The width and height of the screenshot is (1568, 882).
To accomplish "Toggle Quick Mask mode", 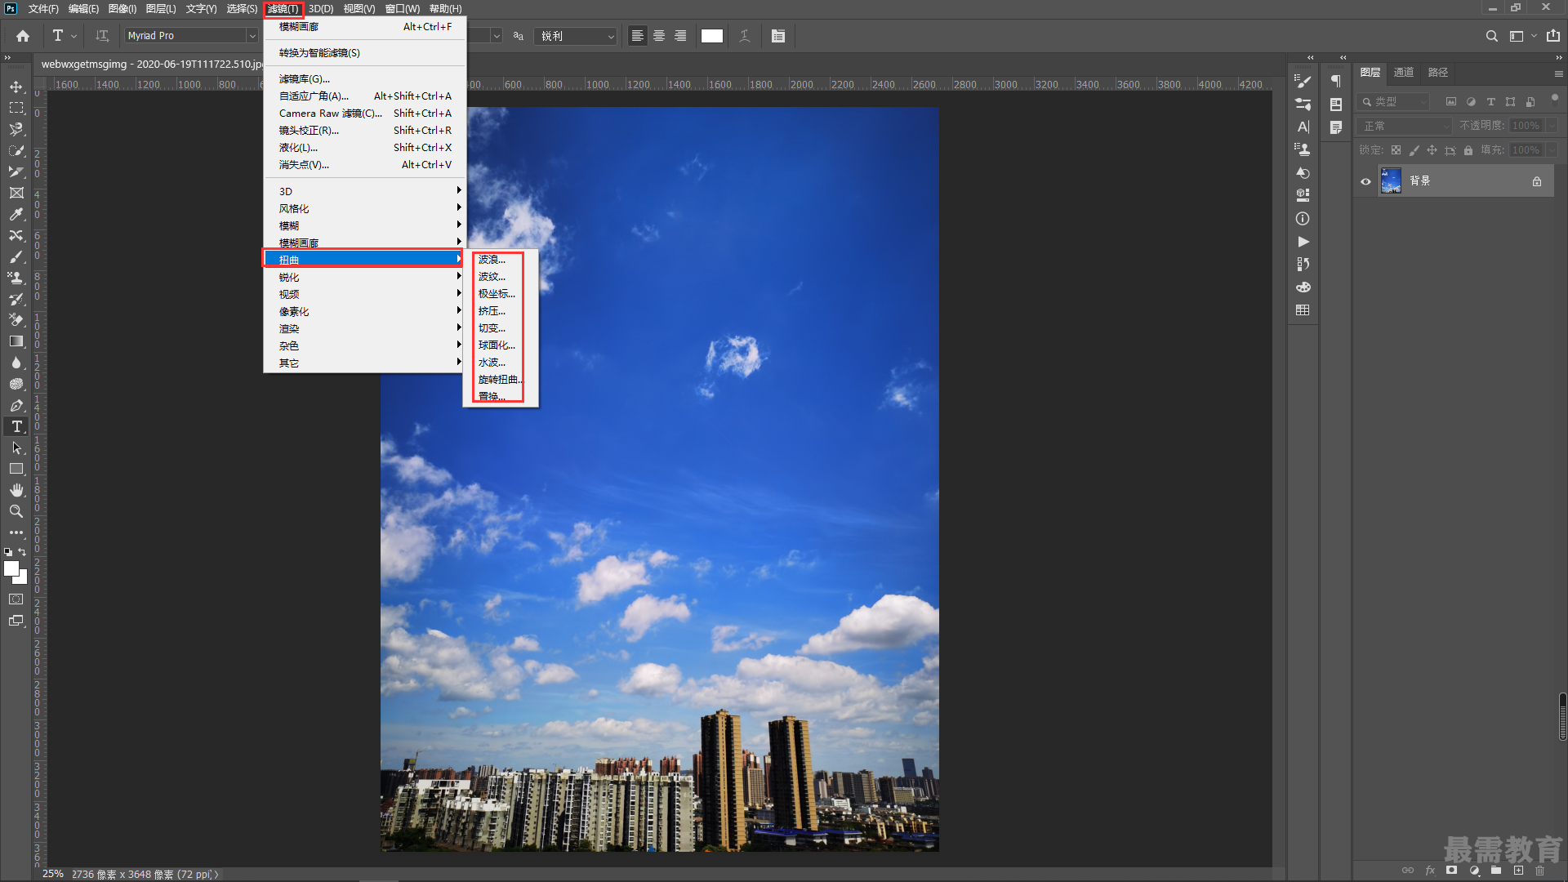I will [x=16, y=599].
